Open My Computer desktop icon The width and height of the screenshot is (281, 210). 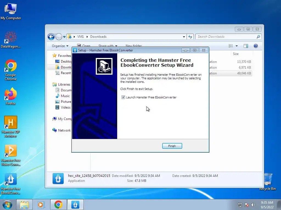(11, 11)
